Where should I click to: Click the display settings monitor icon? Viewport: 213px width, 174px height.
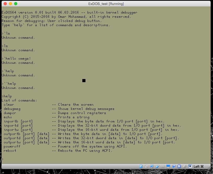(168, 166)
